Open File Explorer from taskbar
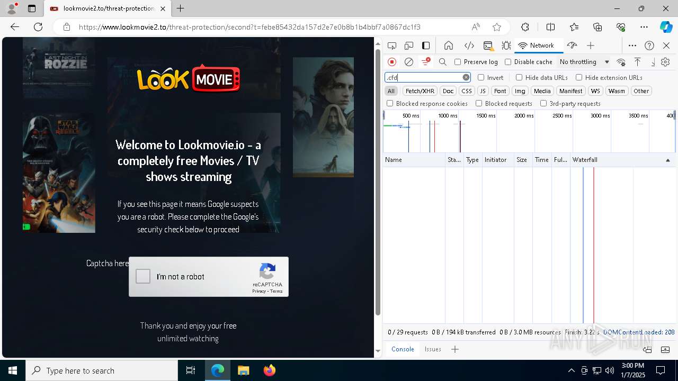 pos(243,370)
